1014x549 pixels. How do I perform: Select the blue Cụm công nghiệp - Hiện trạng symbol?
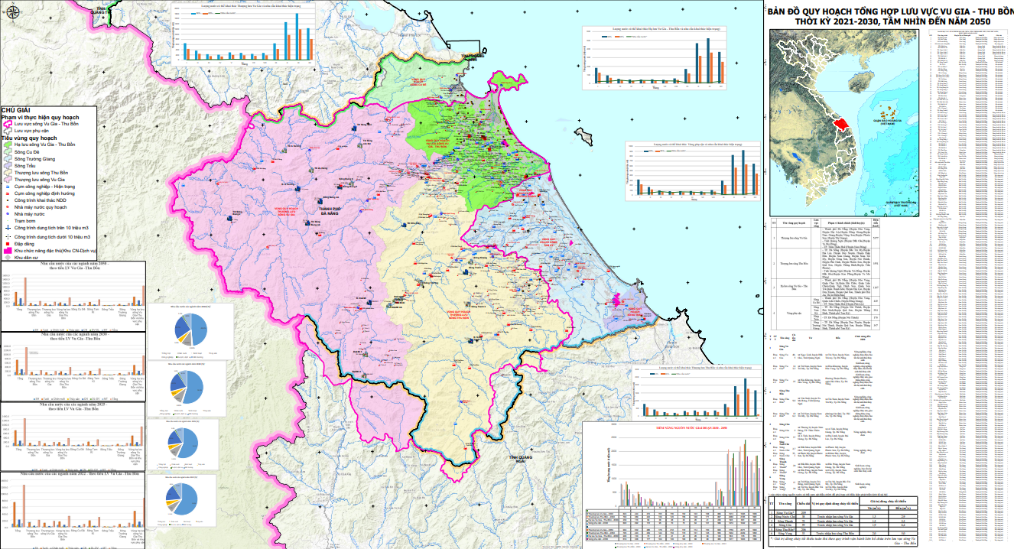tap(8, 187)
